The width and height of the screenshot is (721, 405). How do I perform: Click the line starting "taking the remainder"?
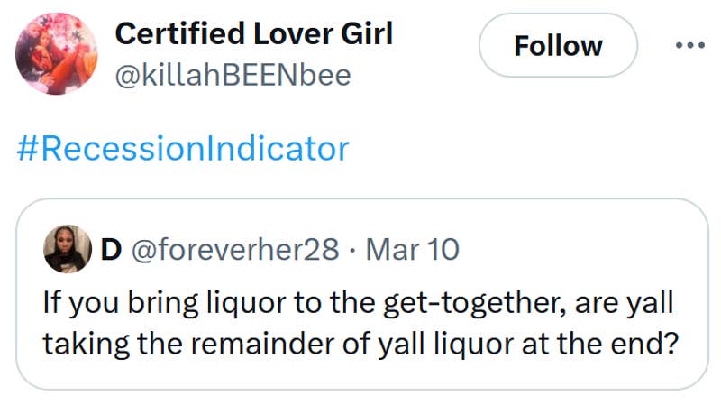point(359,345)
